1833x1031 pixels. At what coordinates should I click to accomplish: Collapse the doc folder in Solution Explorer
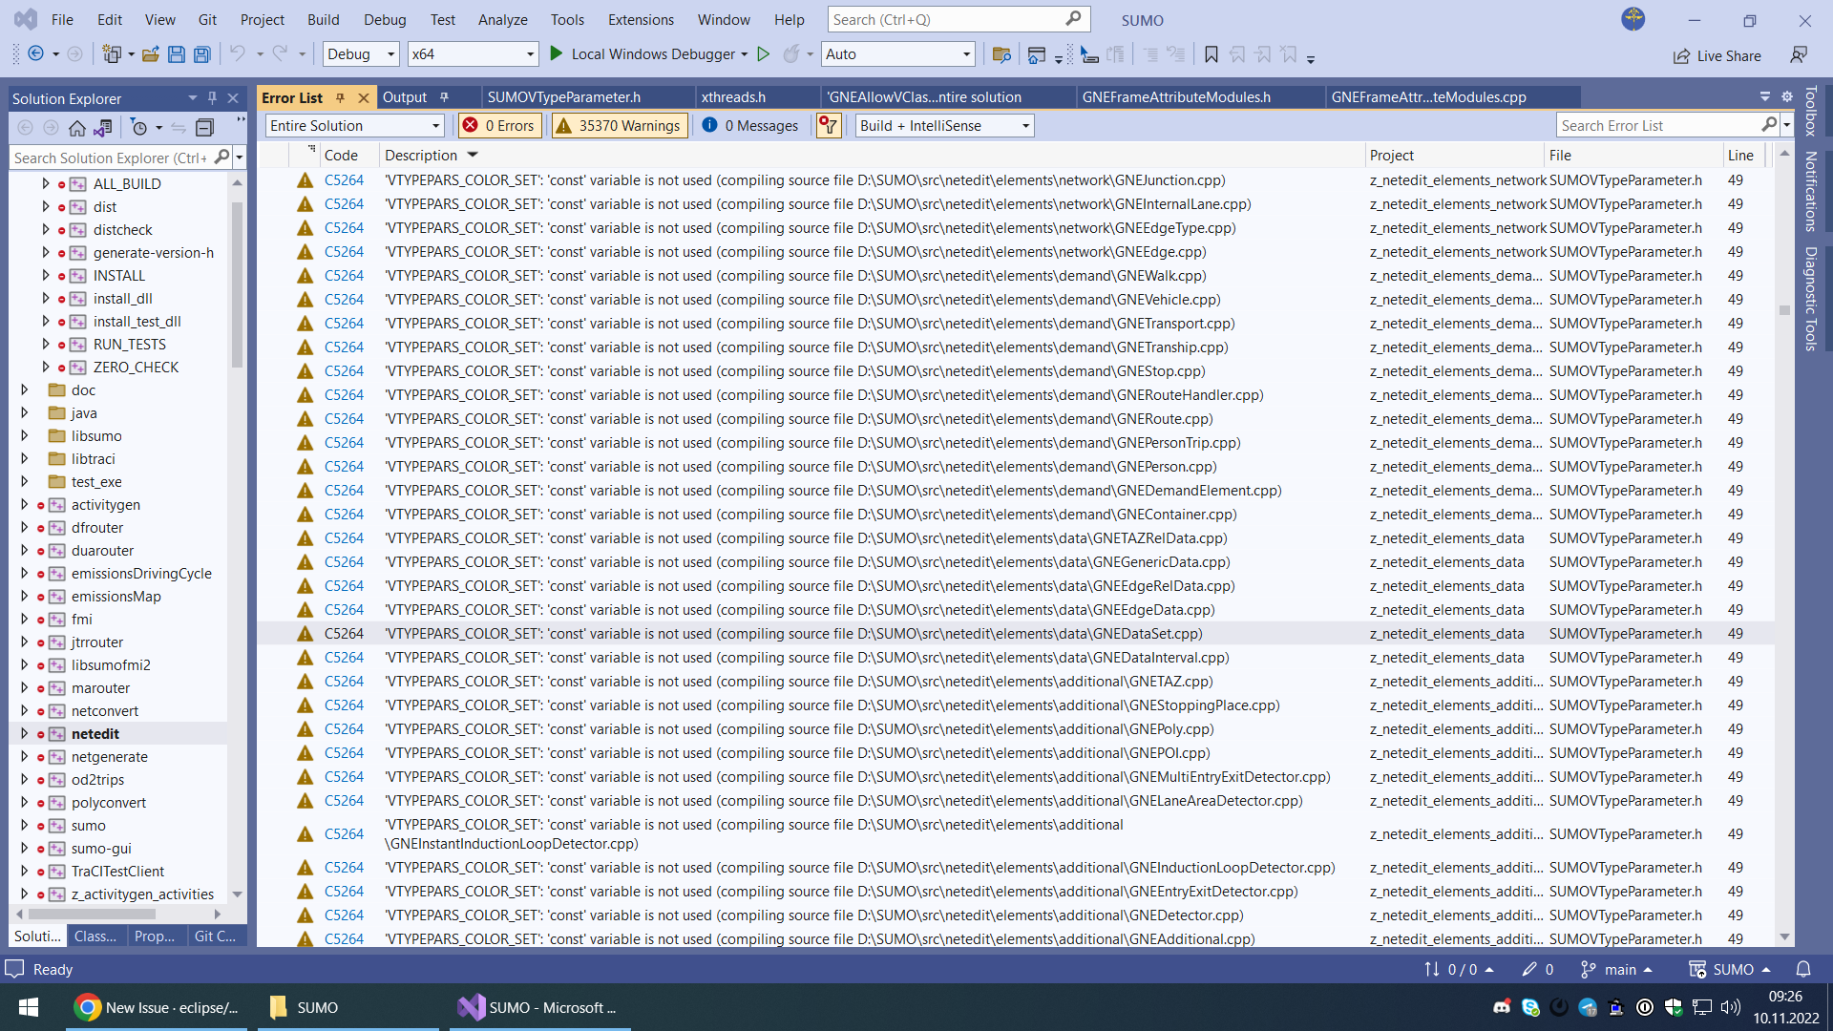[24, 389]
